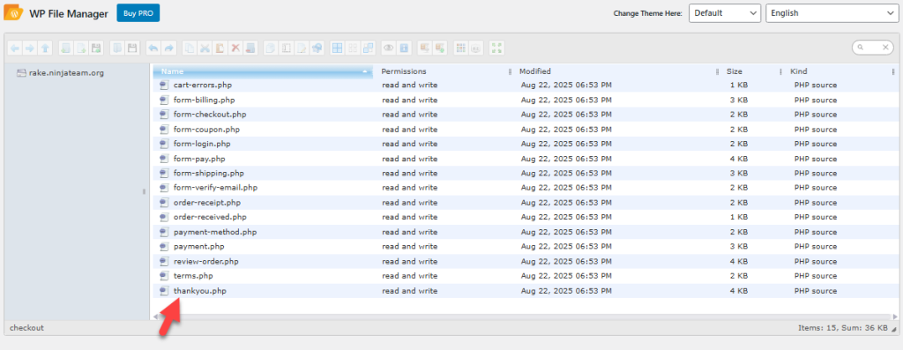Create a new folder
Image resolution: width=903 pixels, height=350 pixels.
pos(66,48)
